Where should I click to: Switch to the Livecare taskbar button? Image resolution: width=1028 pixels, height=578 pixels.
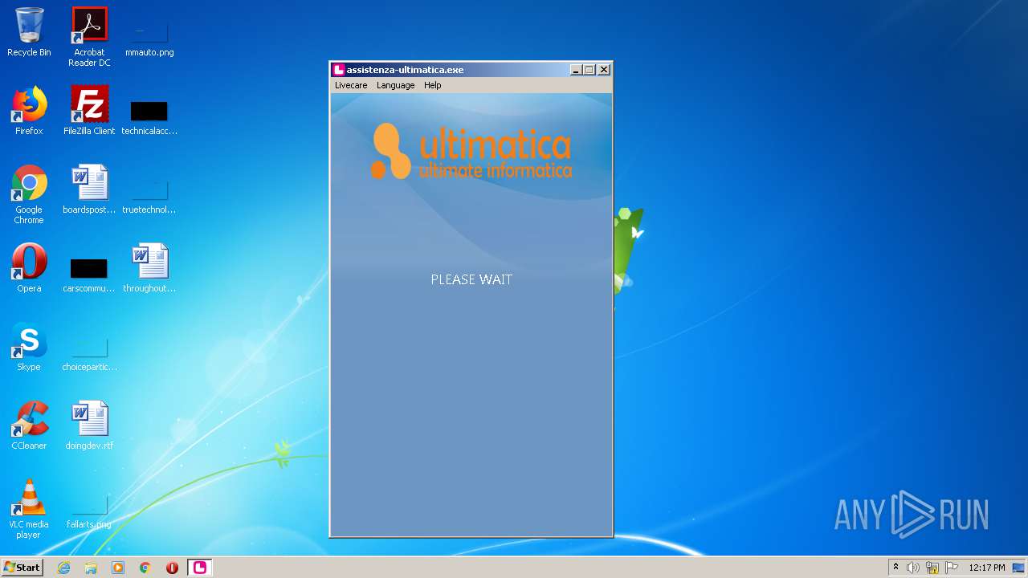coord(199,568)
